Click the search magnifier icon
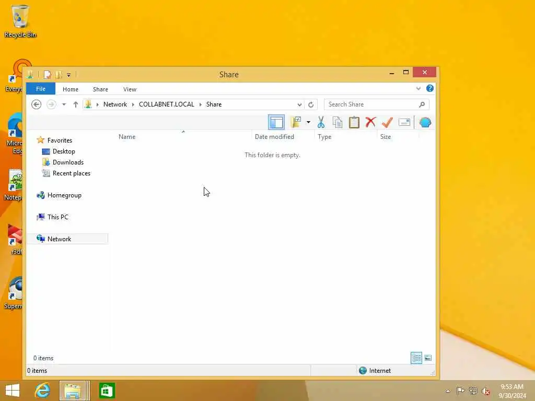Screen dimensions: 535x401 [422, 104]
